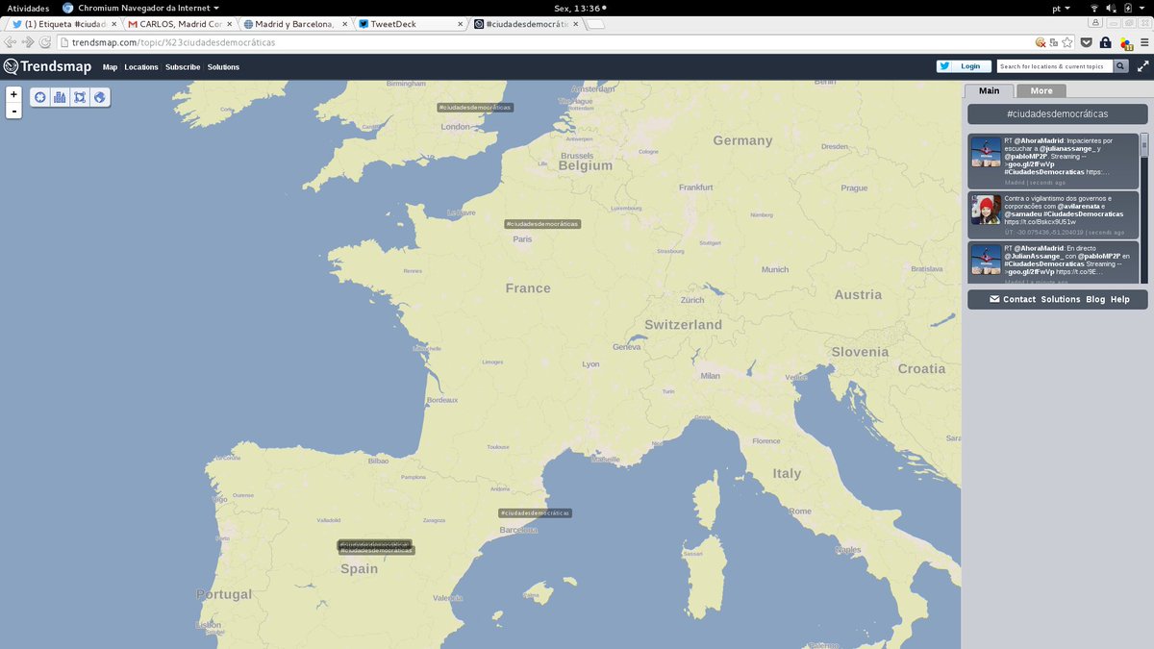Select the region outline map tool
Image resolution: width=1154 pixels, height=649 pixels.
click(80, 97)
